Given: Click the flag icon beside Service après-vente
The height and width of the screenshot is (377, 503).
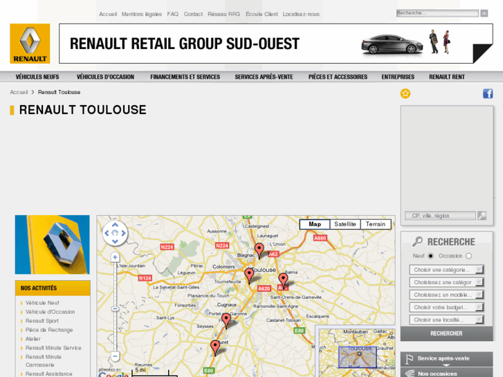Looking at the screenshot, I should [409, 359].
